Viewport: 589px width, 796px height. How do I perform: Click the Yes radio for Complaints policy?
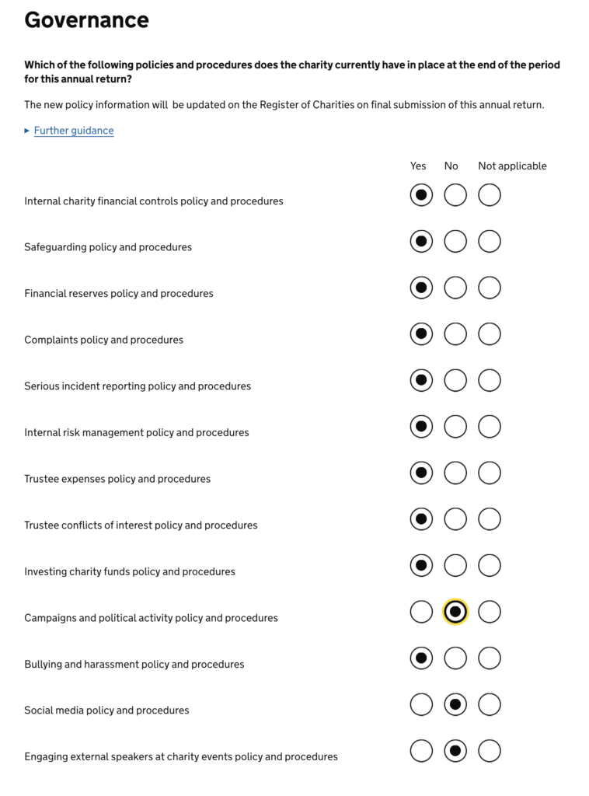(421, 334)
